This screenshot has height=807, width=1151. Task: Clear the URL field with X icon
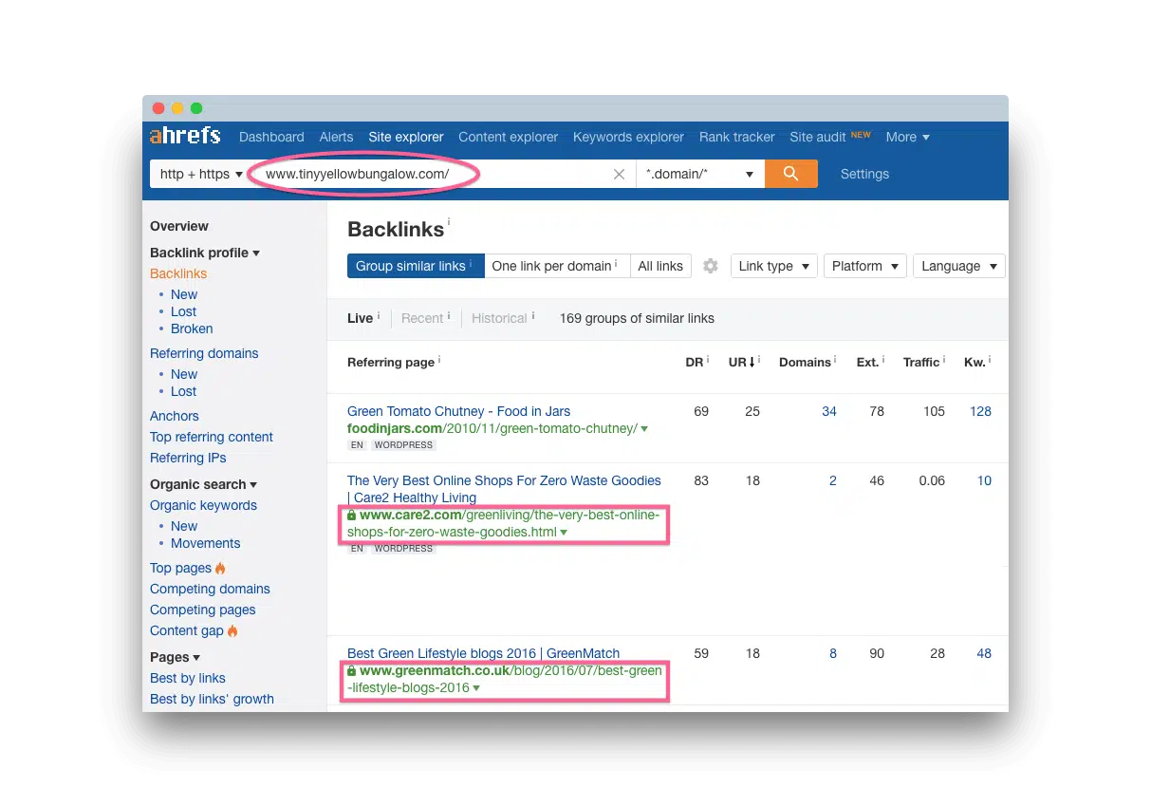619,175
